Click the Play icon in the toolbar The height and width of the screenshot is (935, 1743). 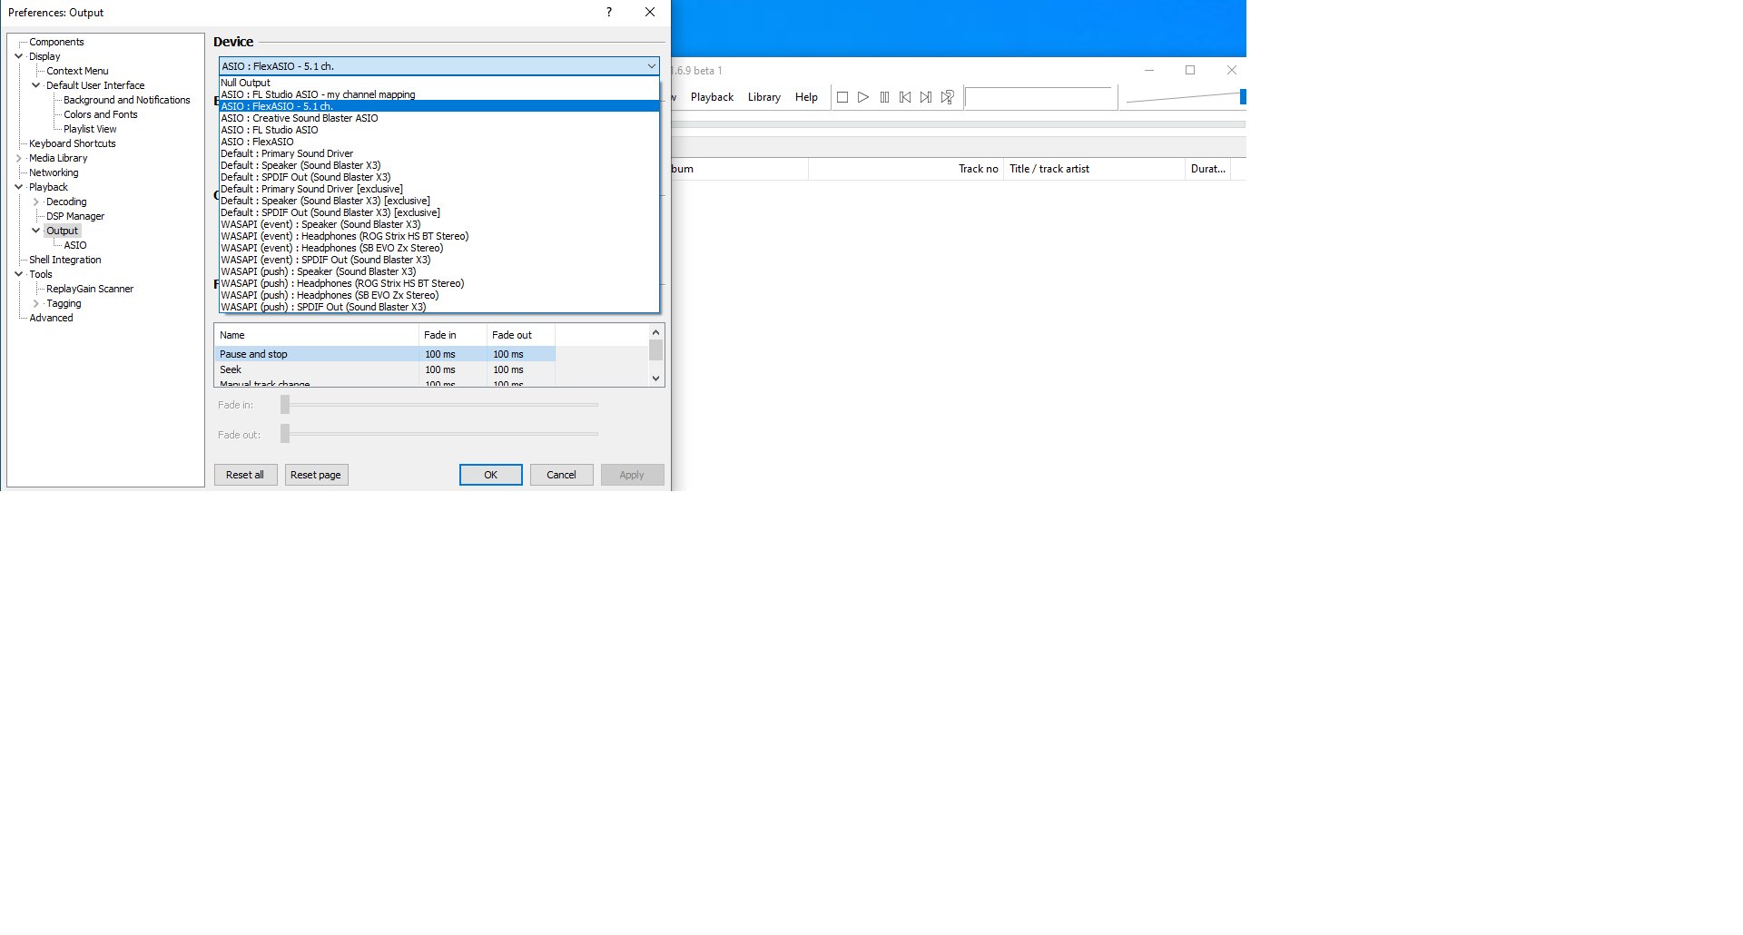(x=863, y=97)
